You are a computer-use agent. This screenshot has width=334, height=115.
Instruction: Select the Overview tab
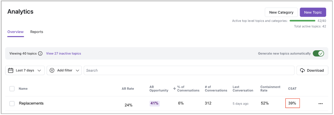click(x=15, y=32)
